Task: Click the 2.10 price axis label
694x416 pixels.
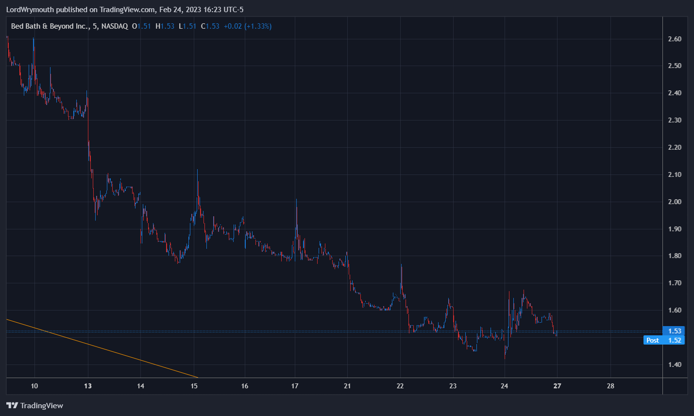Action: pos(675,174)
